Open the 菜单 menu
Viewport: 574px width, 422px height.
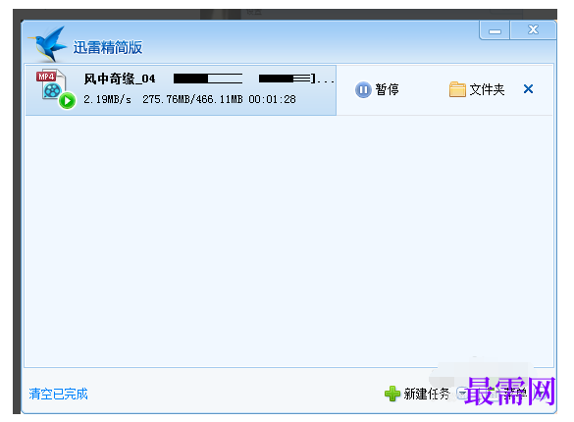[515, 394]
